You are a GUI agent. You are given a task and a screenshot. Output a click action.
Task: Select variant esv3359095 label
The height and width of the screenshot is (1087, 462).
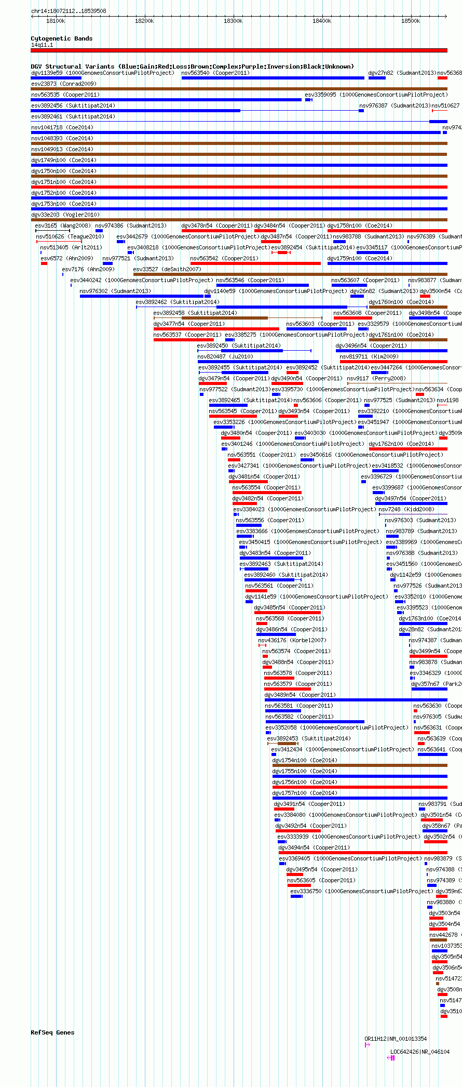pyautogui.click(x=376, y=95)
